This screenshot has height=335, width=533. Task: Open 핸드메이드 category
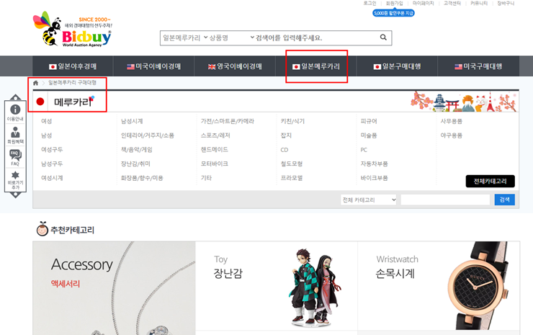[x=215, y=150]
